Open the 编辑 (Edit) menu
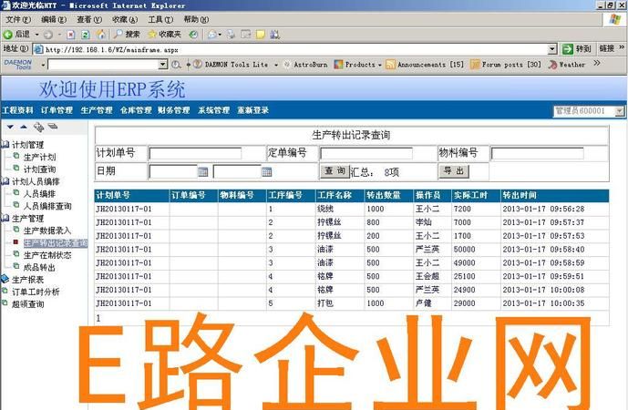 click(54, 19)
